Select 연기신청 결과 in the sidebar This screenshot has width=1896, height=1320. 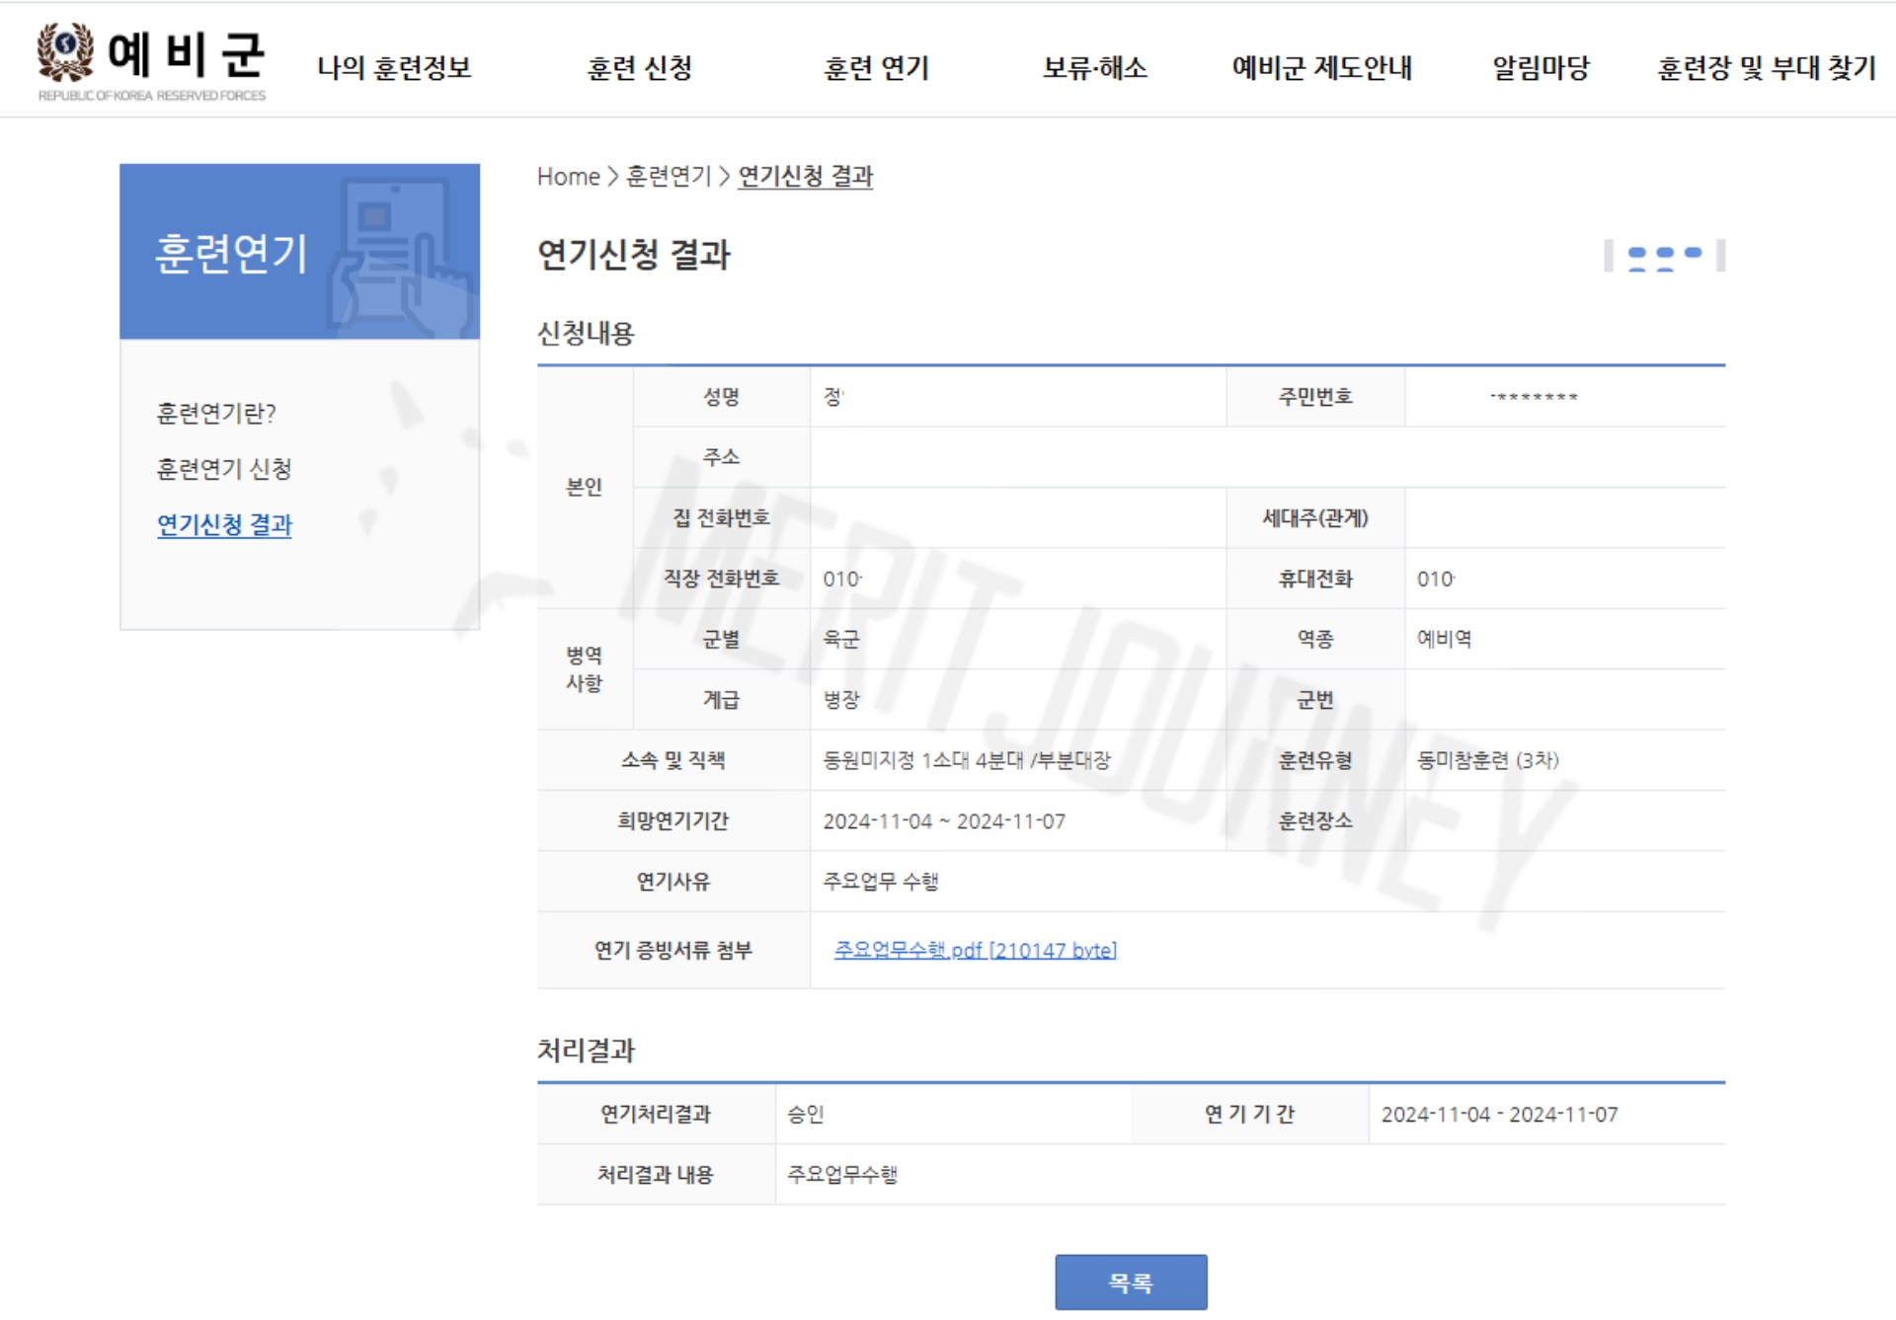coord(224,525)
